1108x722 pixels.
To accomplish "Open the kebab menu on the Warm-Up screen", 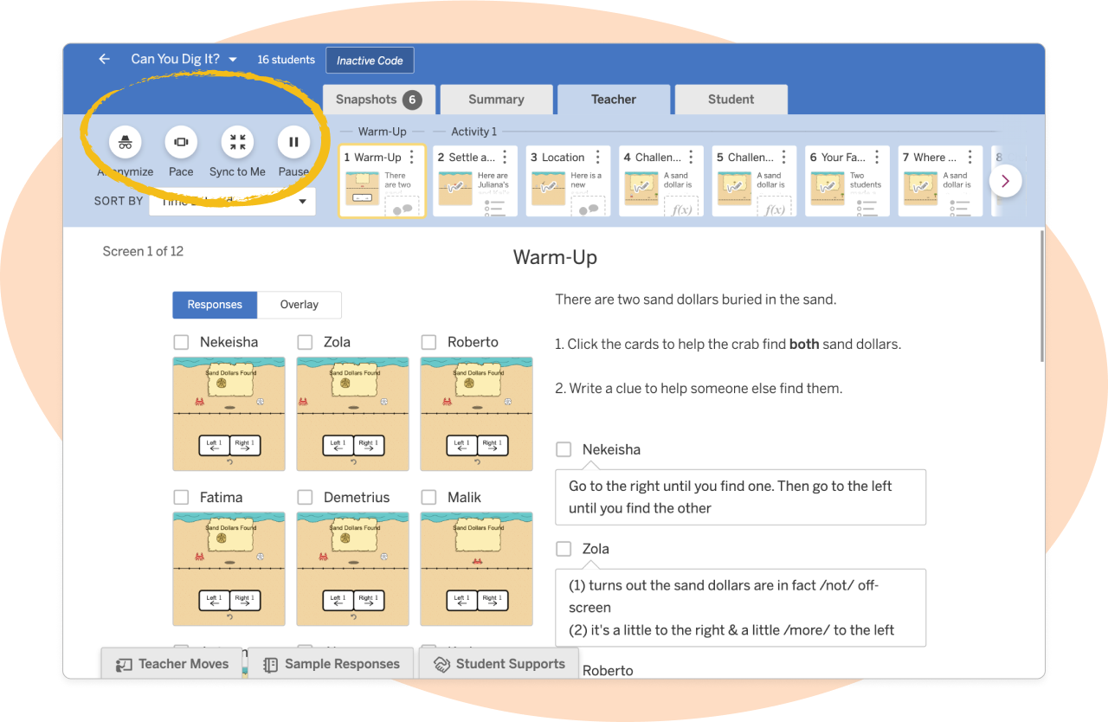I will (x=411, y=155).
